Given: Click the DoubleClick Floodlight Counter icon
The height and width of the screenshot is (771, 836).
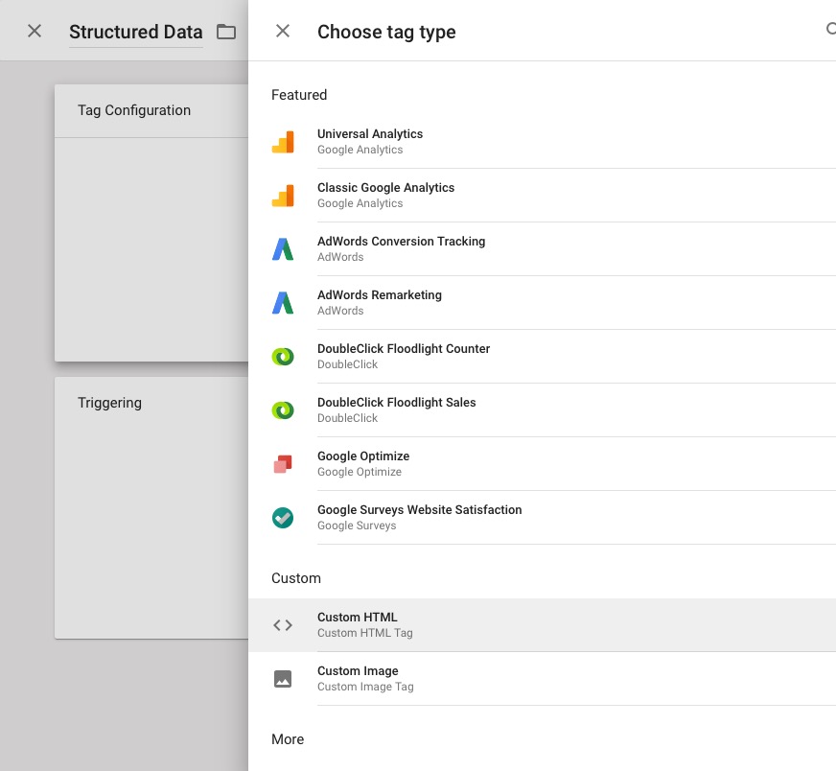Looking at the screenshot, I should tap(283, 357).
